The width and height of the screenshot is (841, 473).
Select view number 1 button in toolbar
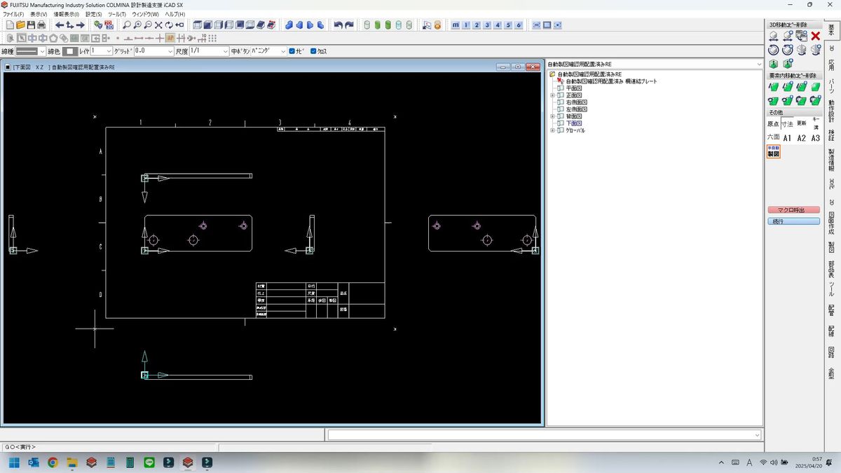466,25
